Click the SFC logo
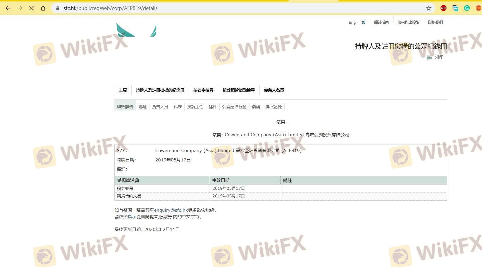The height and width of the screenshot is (267, 482). (136, 30)
